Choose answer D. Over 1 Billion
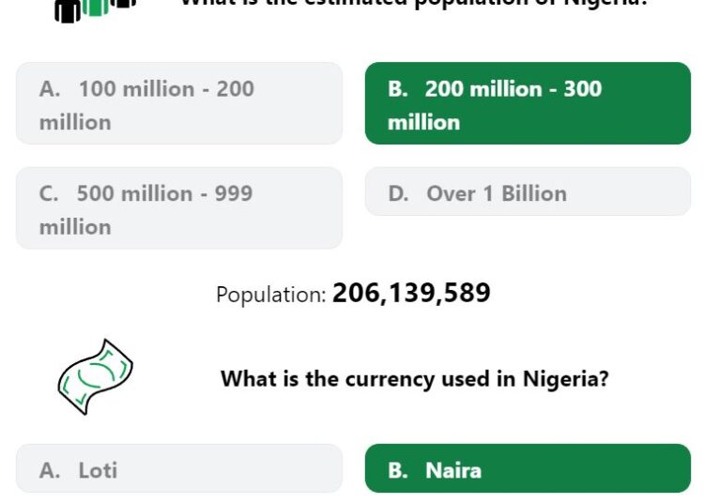The width and height of the screenshot is (704, 503). [528, 191]
